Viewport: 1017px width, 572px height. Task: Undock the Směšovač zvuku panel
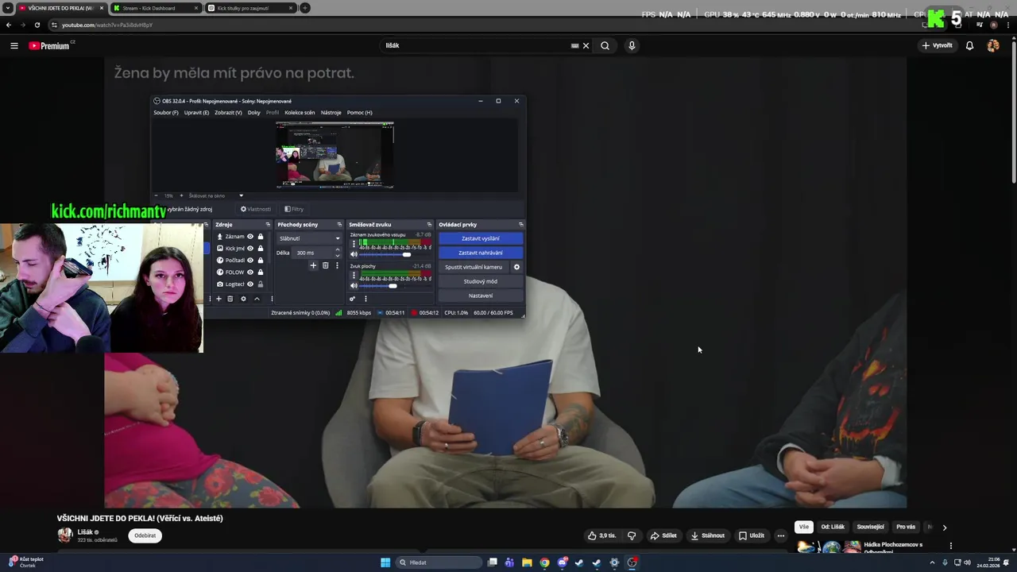(x=429, y=225)
